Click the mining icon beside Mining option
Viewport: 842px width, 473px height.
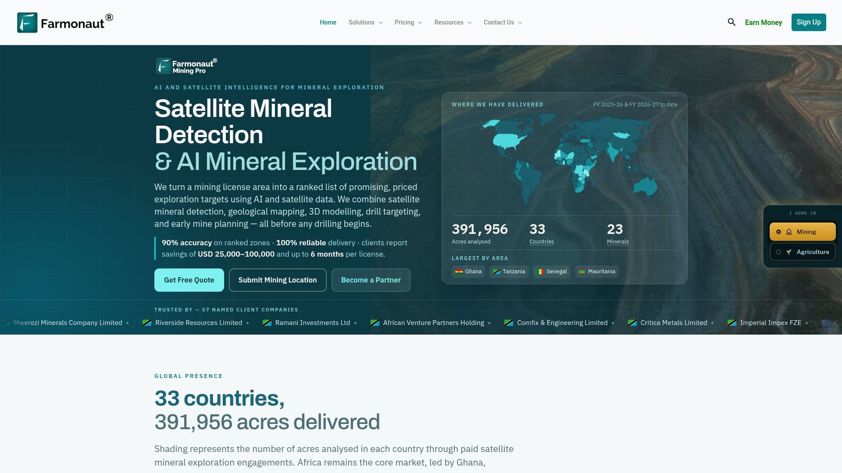point(789,232)
